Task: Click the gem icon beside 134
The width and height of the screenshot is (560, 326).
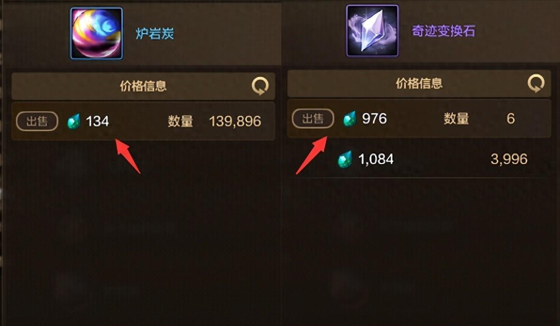Action: click(x=74, y=122)
